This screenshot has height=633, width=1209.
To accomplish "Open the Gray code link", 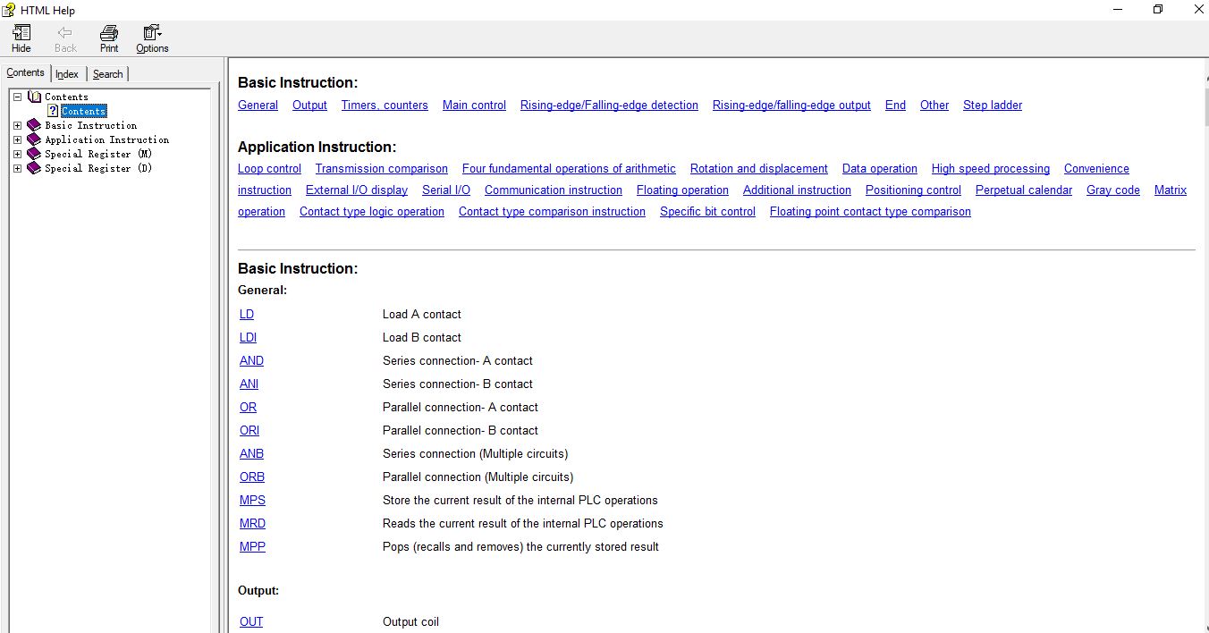I will pos(1113,190).
